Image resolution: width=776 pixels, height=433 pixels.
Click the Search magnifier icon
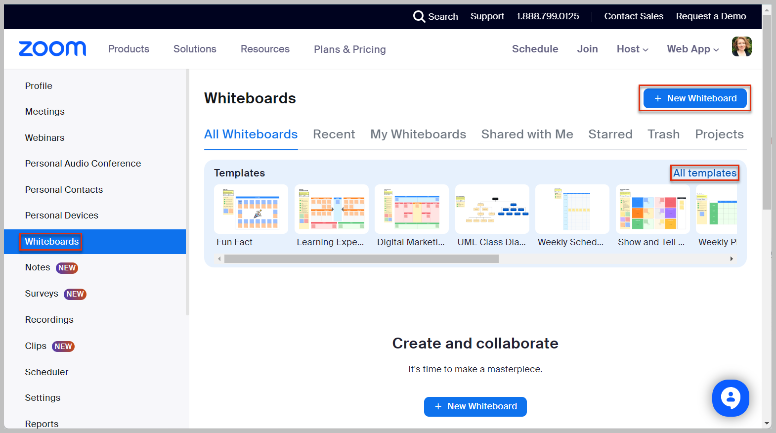tap(419, 16)
